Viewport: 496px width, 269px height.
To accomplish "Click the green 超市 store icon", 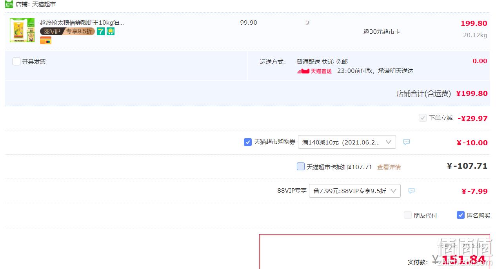I will (x=9, y=4).
